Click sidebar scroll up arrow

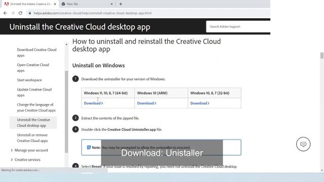click(x=66, y=44)
